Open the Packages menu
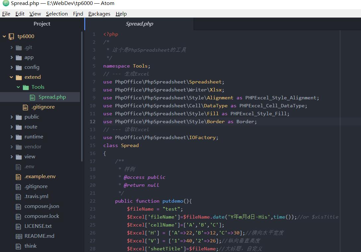361x252 pixels. [x=99, y=14]
